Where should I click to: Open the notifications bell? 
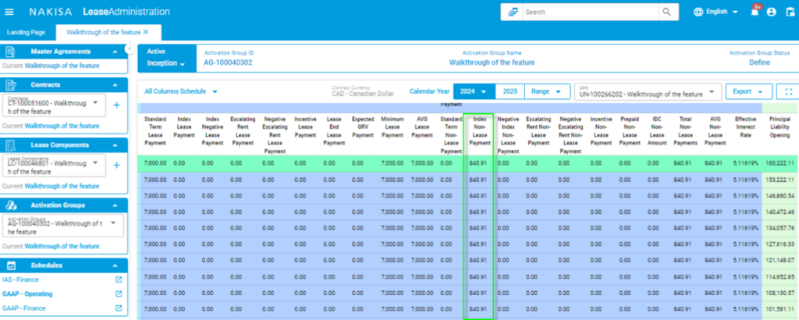[x=754, y=12]
